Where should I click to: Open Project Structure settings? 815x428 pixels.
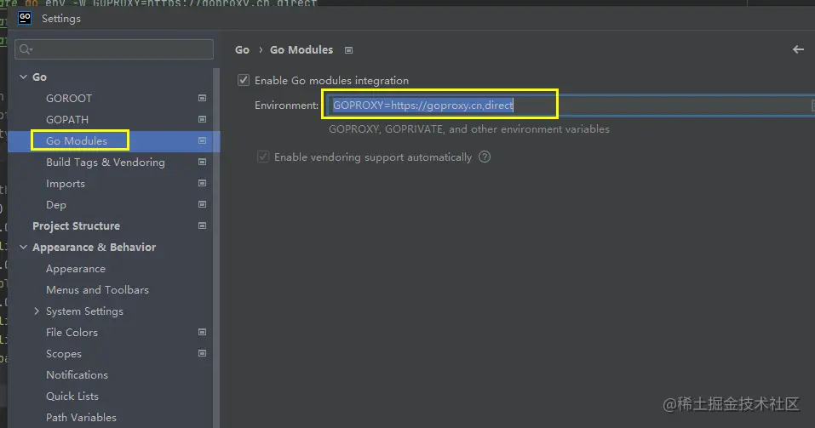[x=76, y=226]
